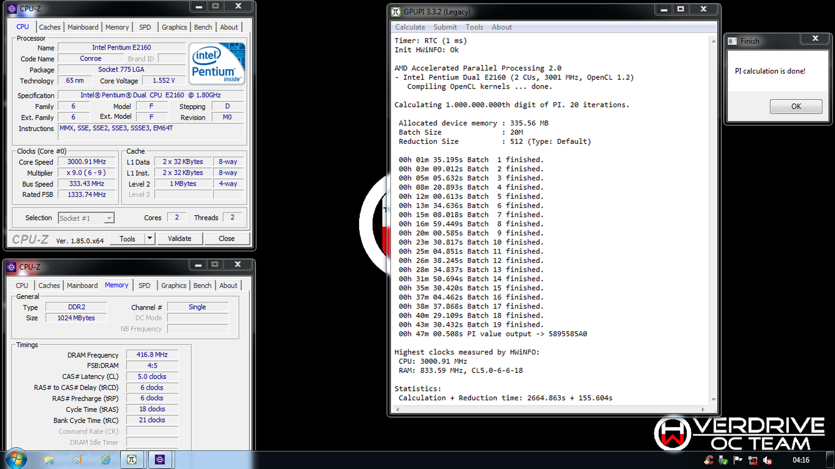Viewport: 835px width, 469px height.
Task: Select the Name field Intel Pentium E2160
Action: (122, 47)
